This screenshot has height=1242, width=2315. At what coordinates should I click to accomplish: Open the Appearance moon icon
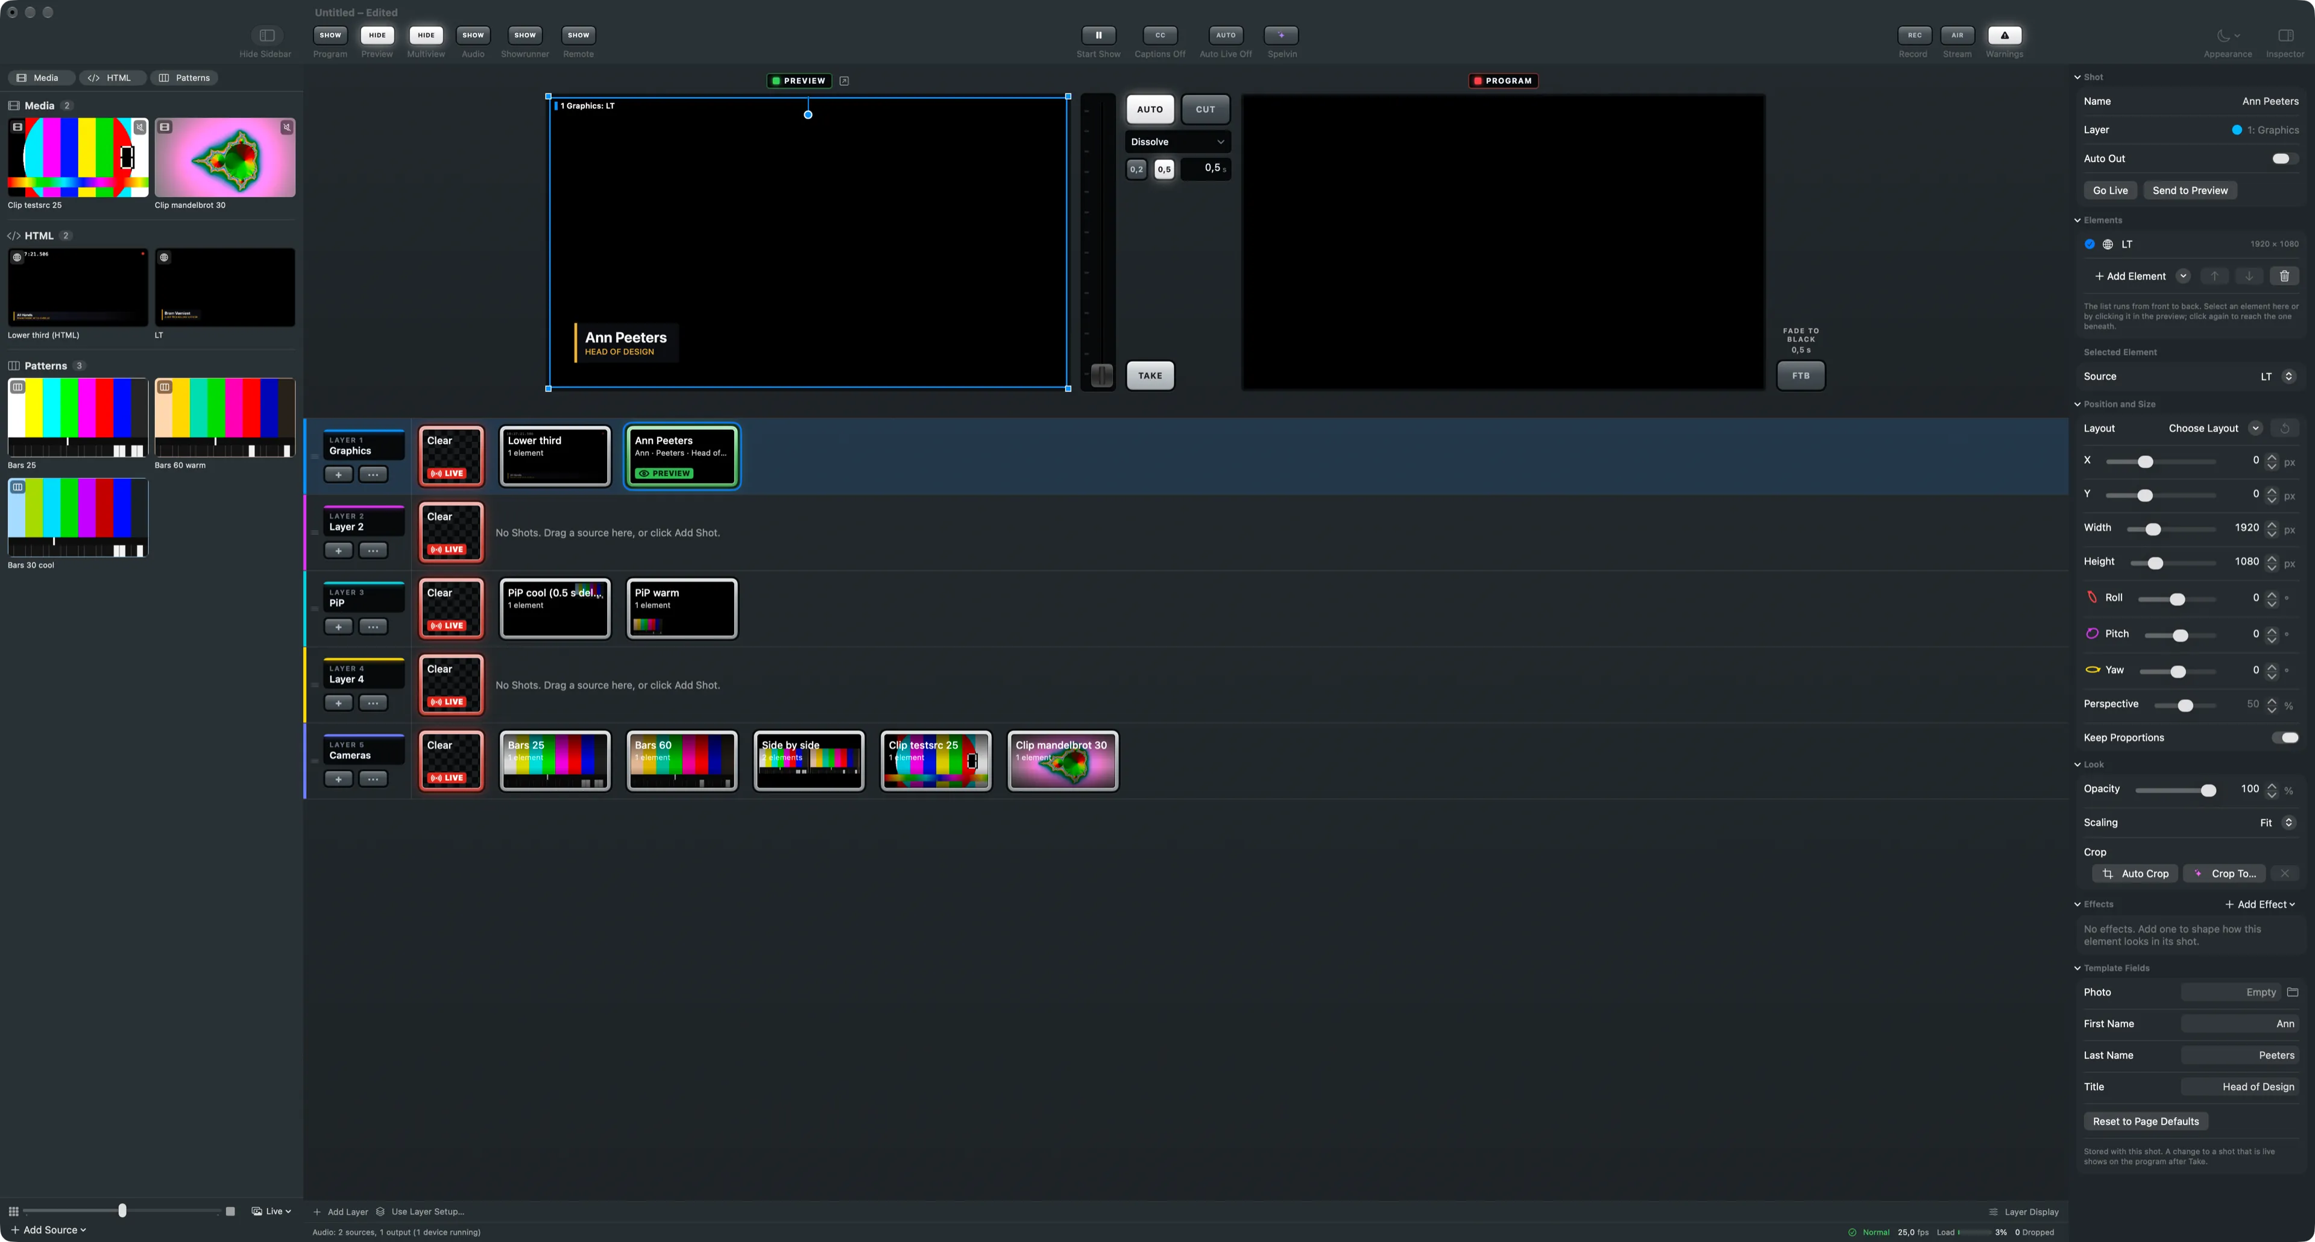(x=2227, y=35)
